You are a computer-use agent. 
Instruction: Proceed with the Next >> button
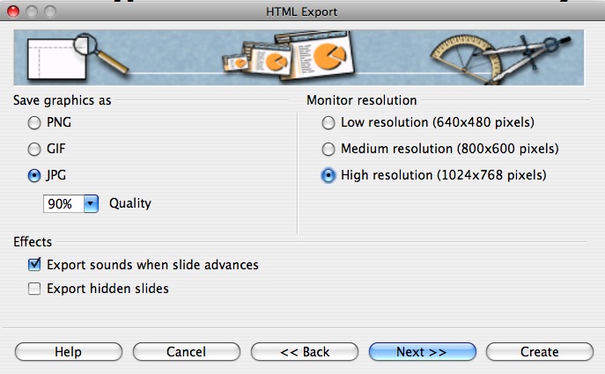[x=422, y=351]
